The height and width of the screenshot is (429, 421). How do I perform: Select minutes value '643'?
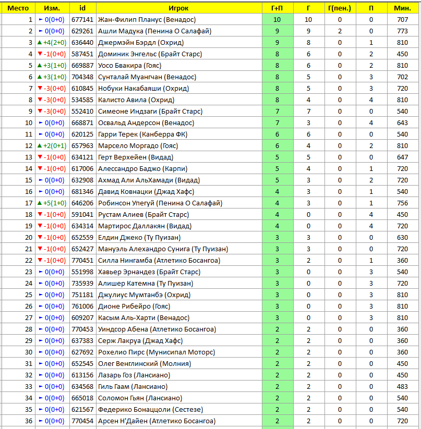(x=402, y=123)
